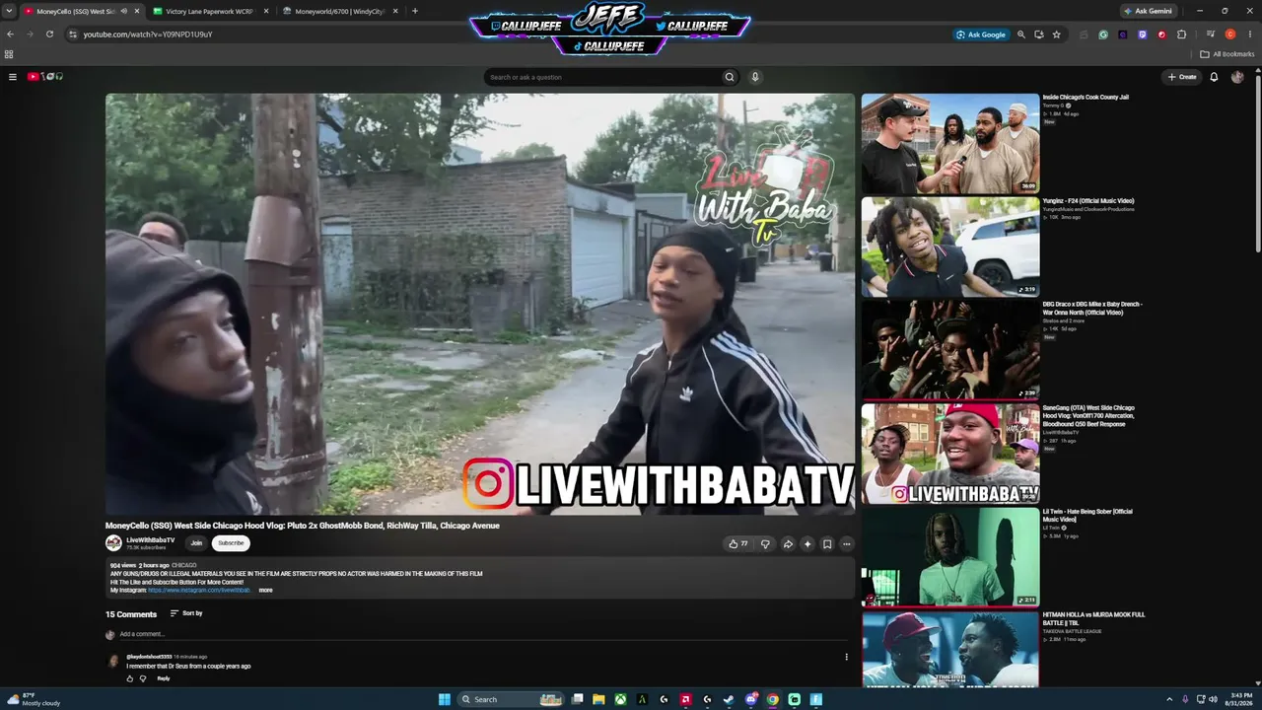This screenshot has width=1262, height=710.
Task: Open the Ask sparkle button under video
Action: pyautogui.click(x=807, y=543)
